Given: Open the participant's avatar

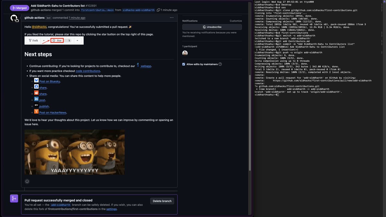Looking at the screenshot, I should [185, 53].
